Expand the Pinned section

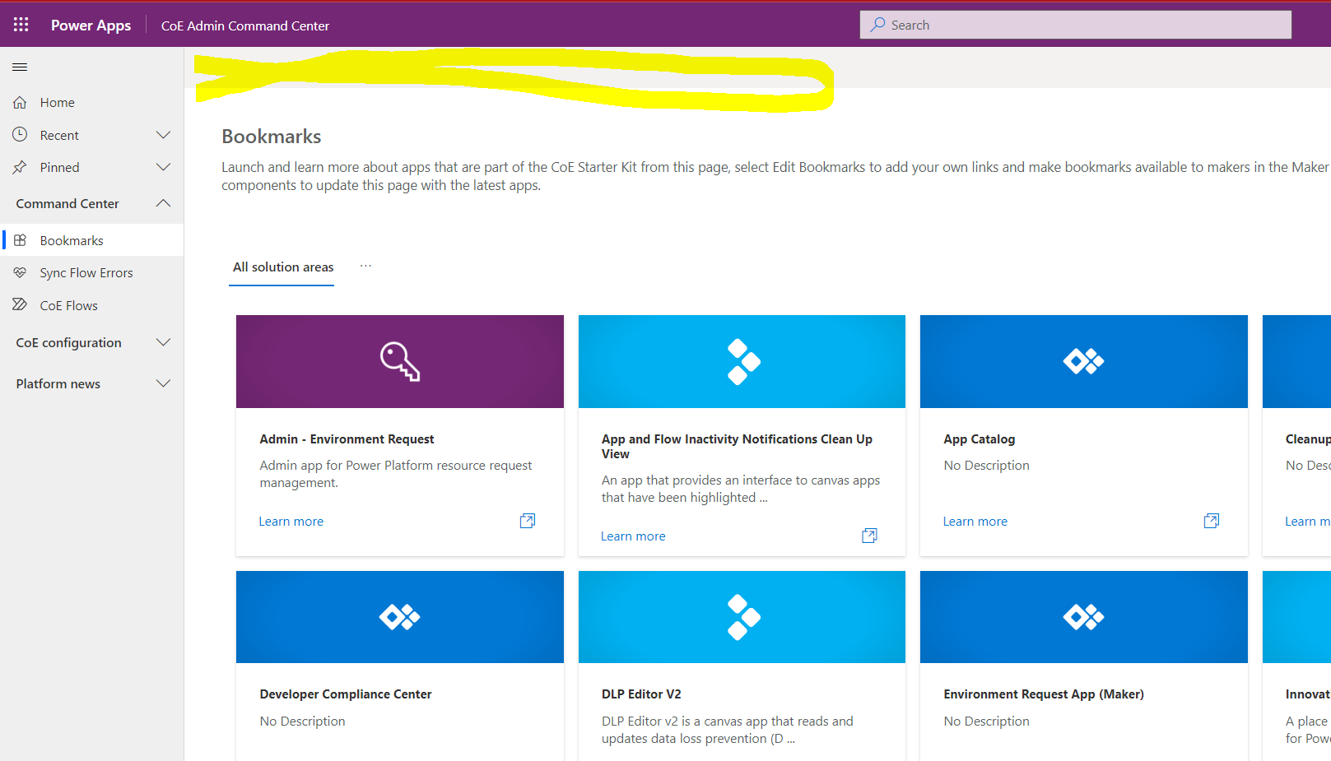[x=163, y=167]
